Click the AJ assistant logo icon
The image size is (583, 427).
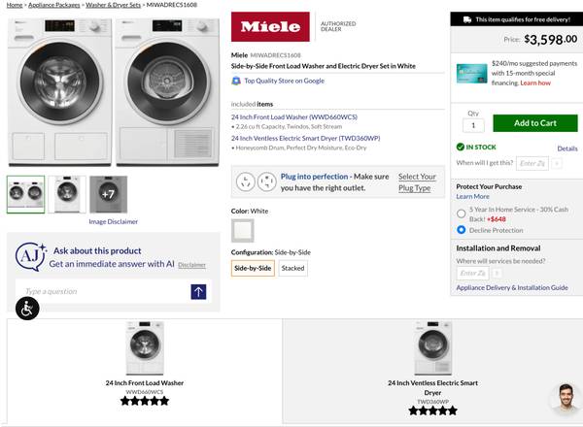pyautogui.click(x=30, y=256)
